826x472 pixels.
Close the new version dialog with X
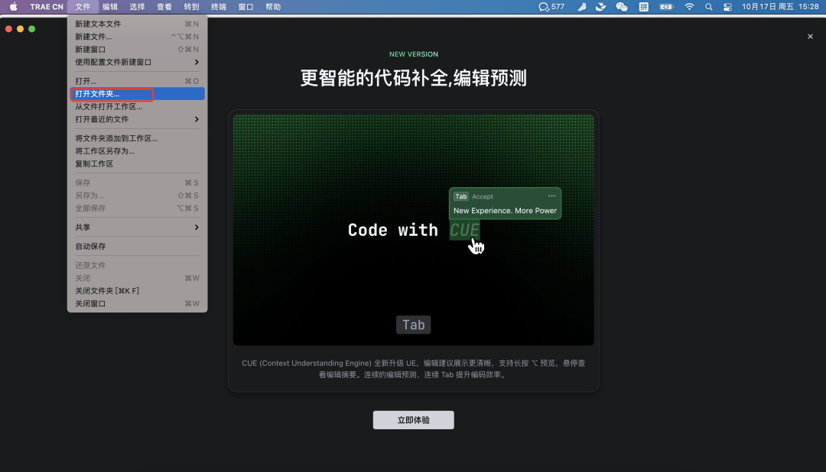tap(810, 37)
